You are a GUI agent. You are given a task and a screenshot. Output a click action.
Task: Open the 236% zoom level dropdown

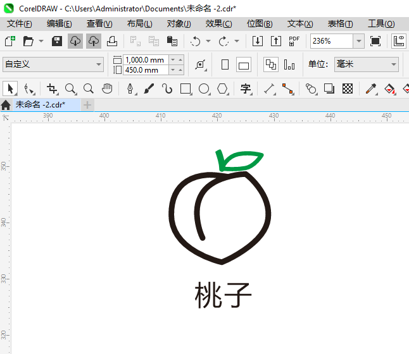coord(359,41)
